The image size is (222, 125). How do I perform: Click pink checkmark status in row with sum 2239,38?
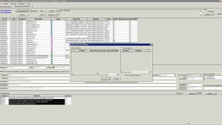pos(52,39)
